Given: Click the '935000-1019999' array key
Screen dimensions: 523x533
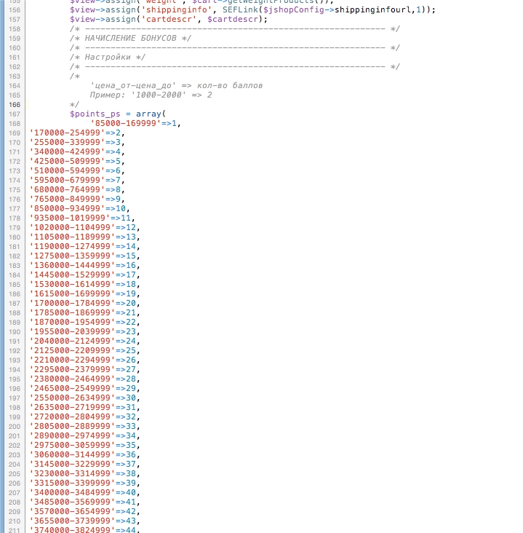Looking at the screenshot, I should [x=68, y=218].
